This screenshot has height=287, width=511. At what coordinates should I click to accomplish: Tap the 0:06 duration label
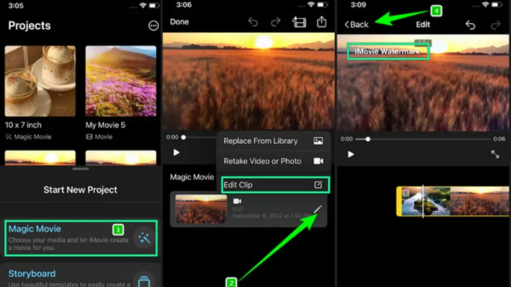tap(499, 139)
